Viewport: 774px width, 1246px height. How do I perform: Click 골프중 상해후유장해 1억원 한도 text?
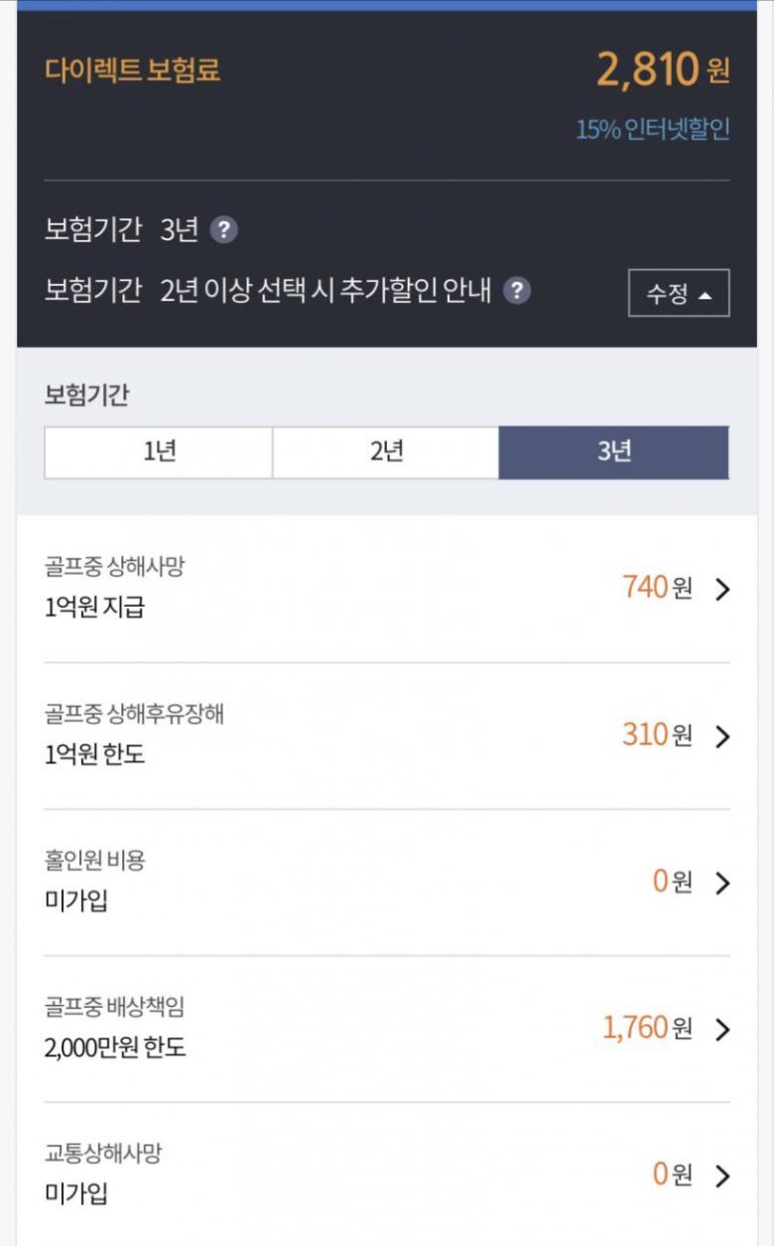pyautogui.click(x=94, y=755)
